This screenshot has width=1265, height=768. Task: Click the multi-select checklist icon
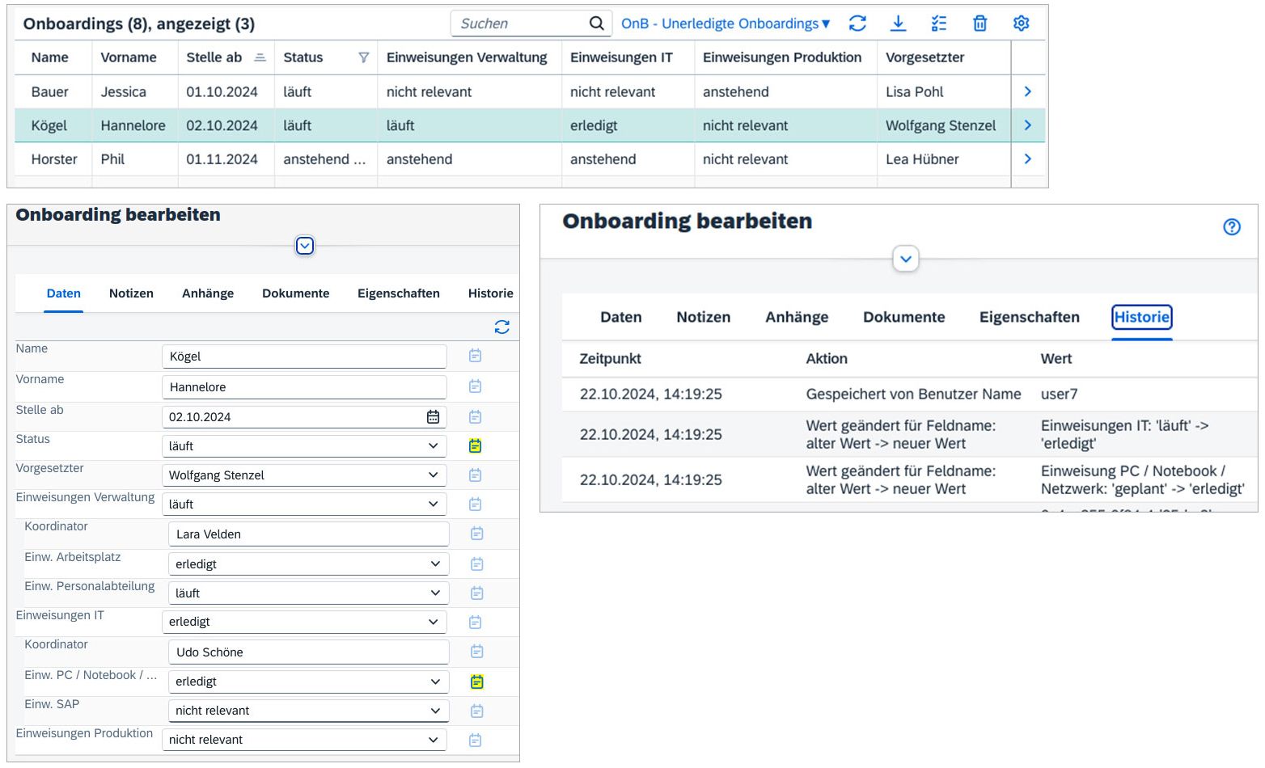tap(938, 23)
